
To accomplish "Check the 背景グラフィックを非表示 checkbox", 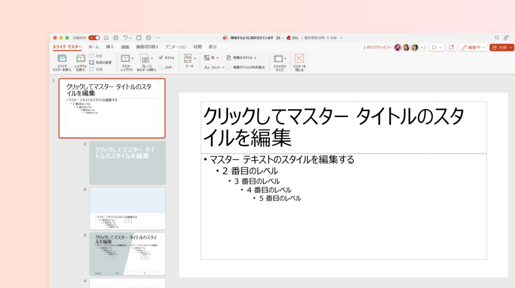I will 229,67.
